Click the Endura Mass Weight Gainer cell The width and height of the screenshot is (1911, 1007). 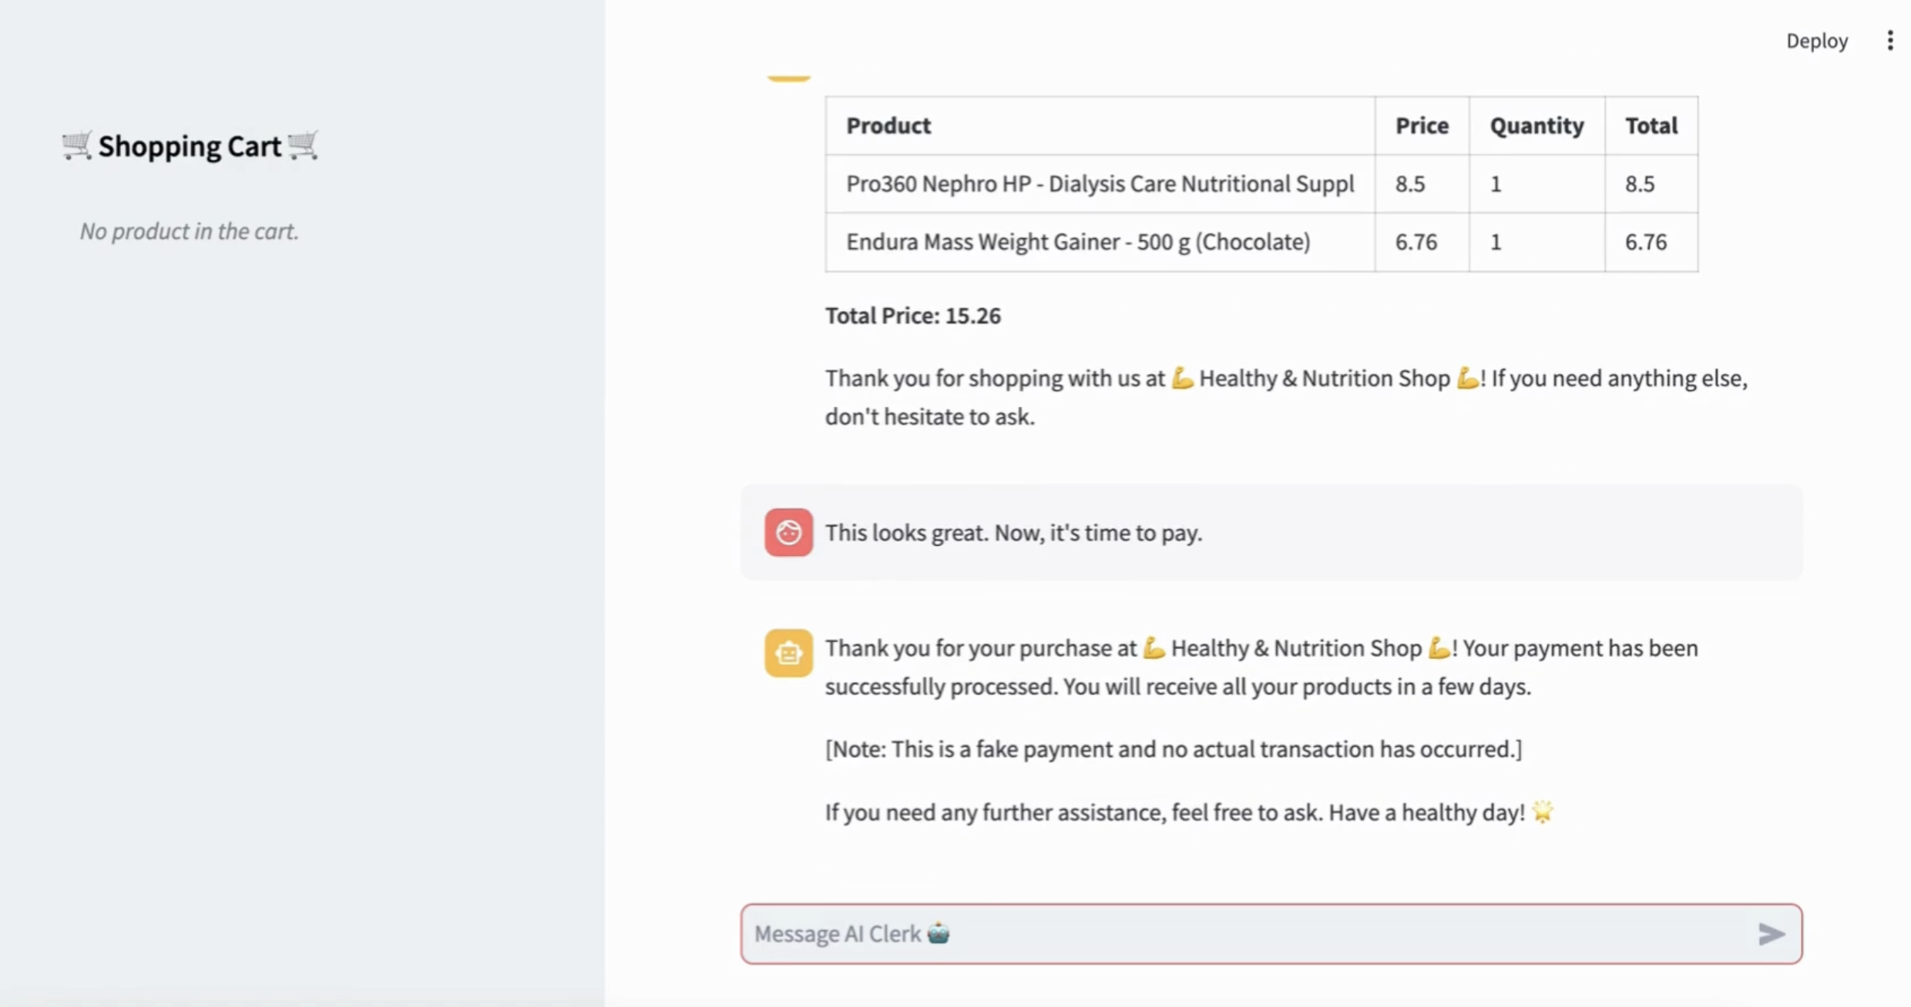coord(1078,242)
